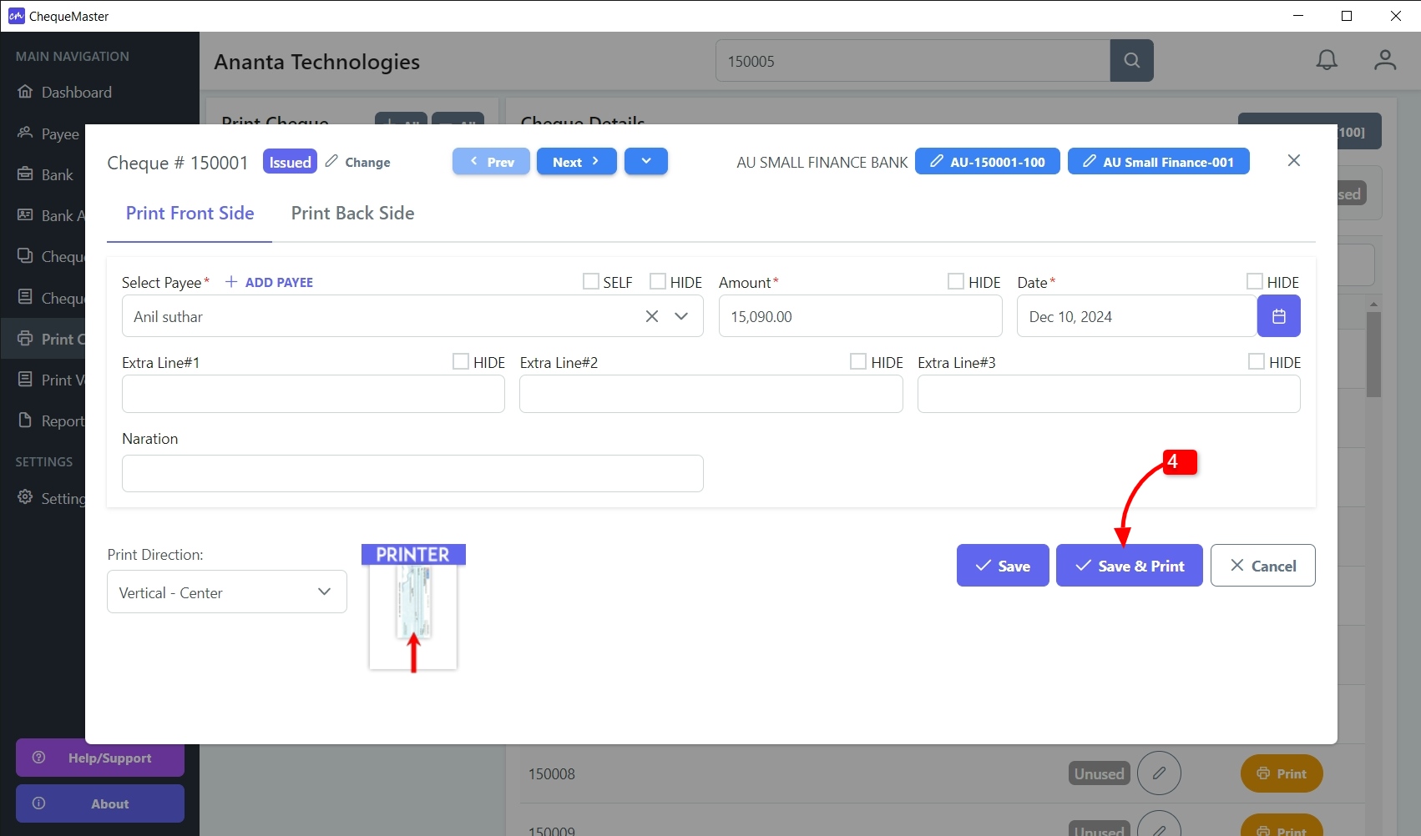Tick the HIDE checkbox for Extra Line#2
Viewport: 1421px width, 836px height.
point(858,361)
